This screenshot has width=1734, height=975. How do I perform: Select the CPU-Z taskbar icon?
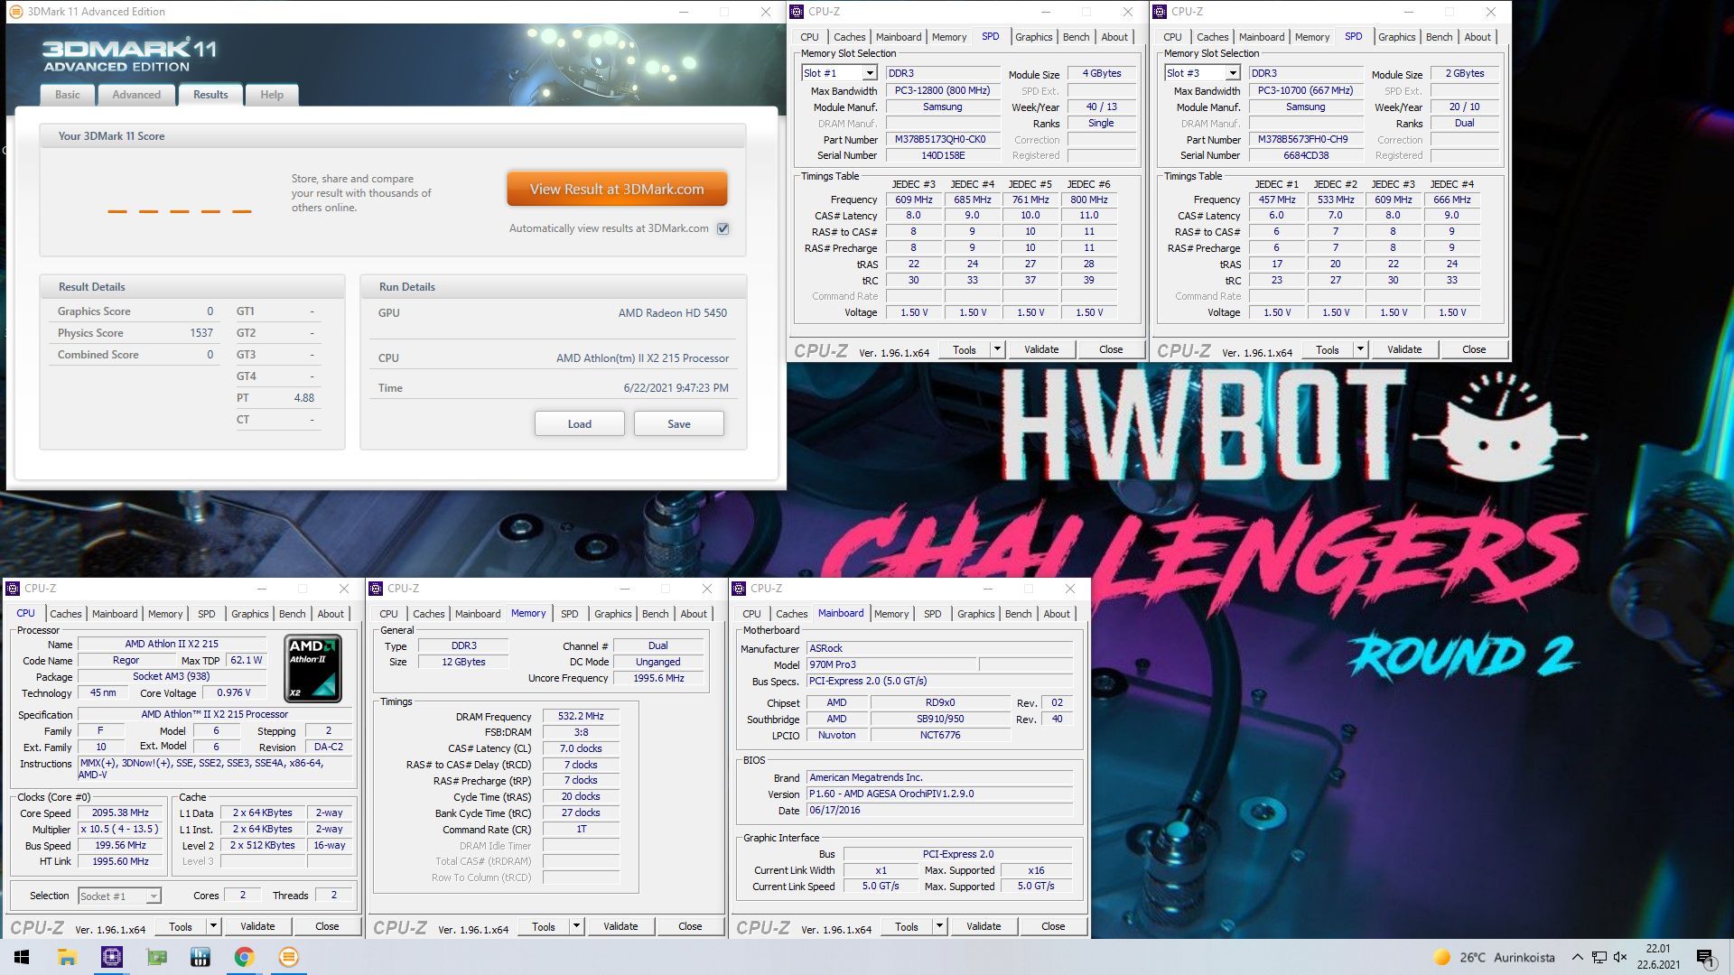pos(111,957)
